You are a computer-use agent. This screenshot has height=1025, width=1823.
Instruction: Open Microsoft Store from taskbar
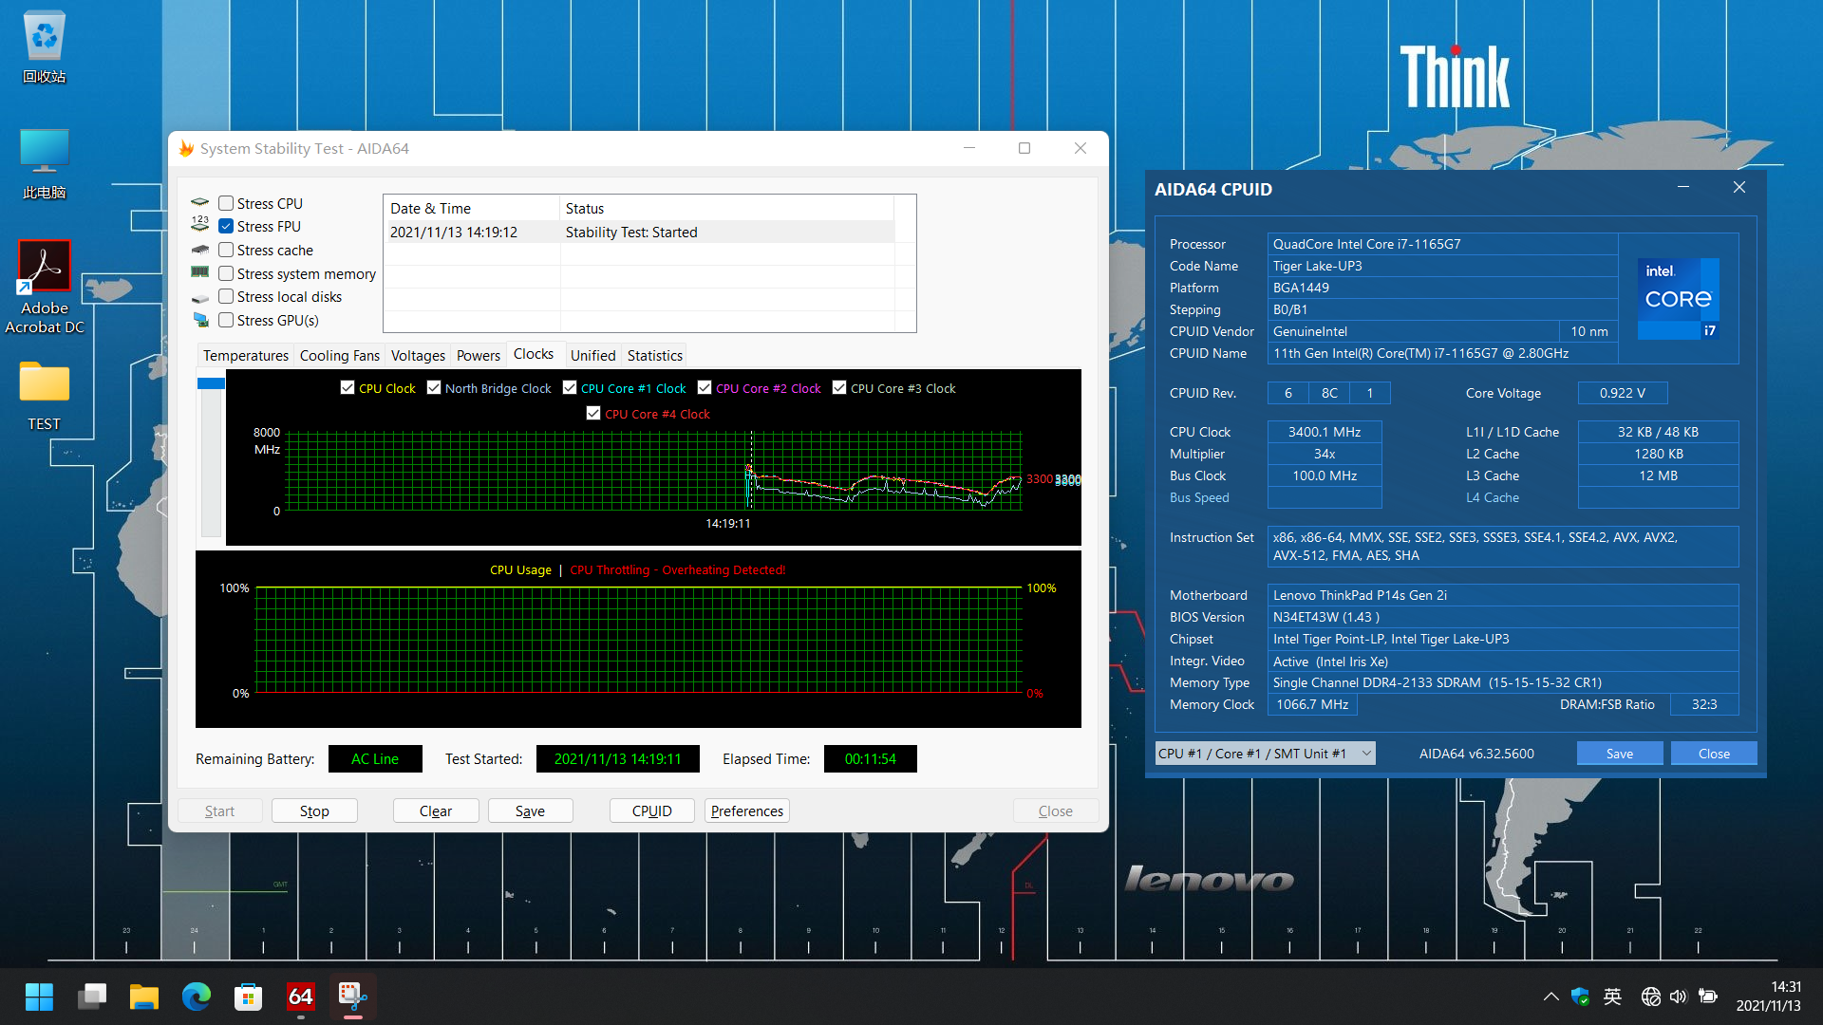tap(248, 997)
